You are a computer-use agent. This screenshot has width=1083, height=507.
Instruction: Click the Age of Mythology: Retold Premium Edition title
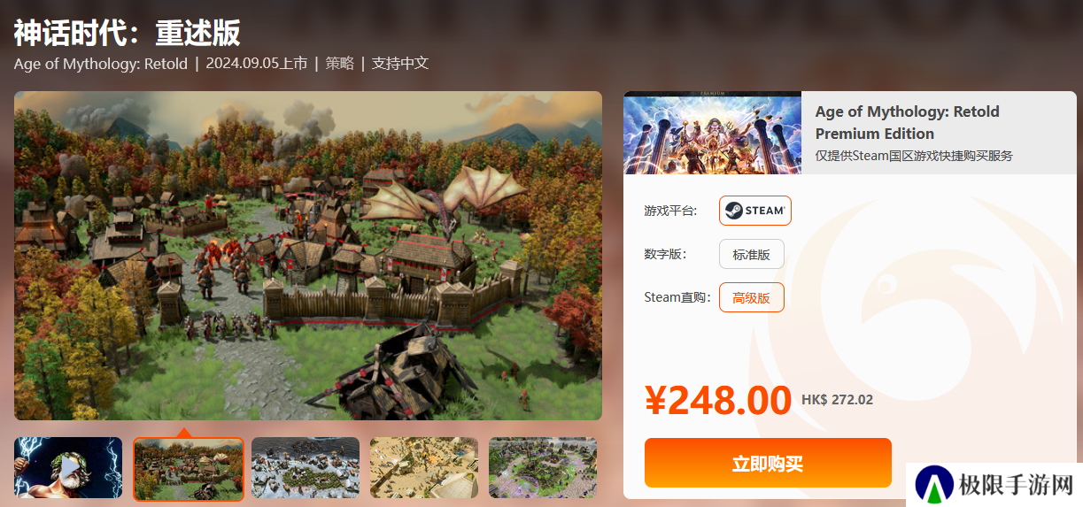[908, 122]
